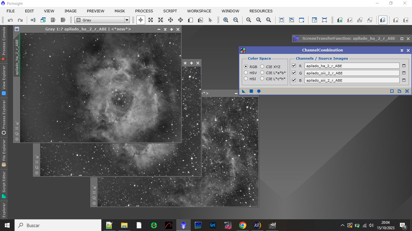Click select-view icon beside R channel field
This screenshot has height=231, width=412.
(404, 66)
